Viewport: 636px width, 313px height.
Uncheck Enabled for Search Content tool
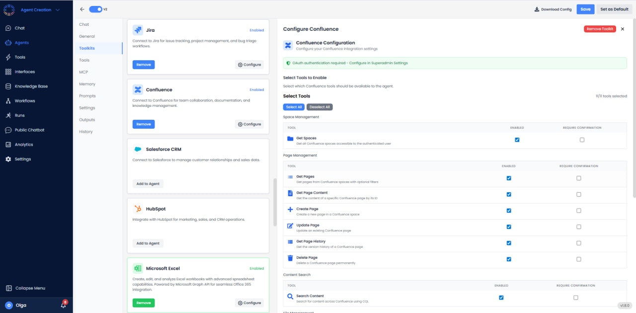click(501, 298)
